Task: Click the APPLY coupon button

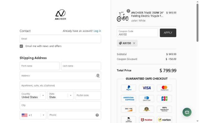Action: click(168, 33)
